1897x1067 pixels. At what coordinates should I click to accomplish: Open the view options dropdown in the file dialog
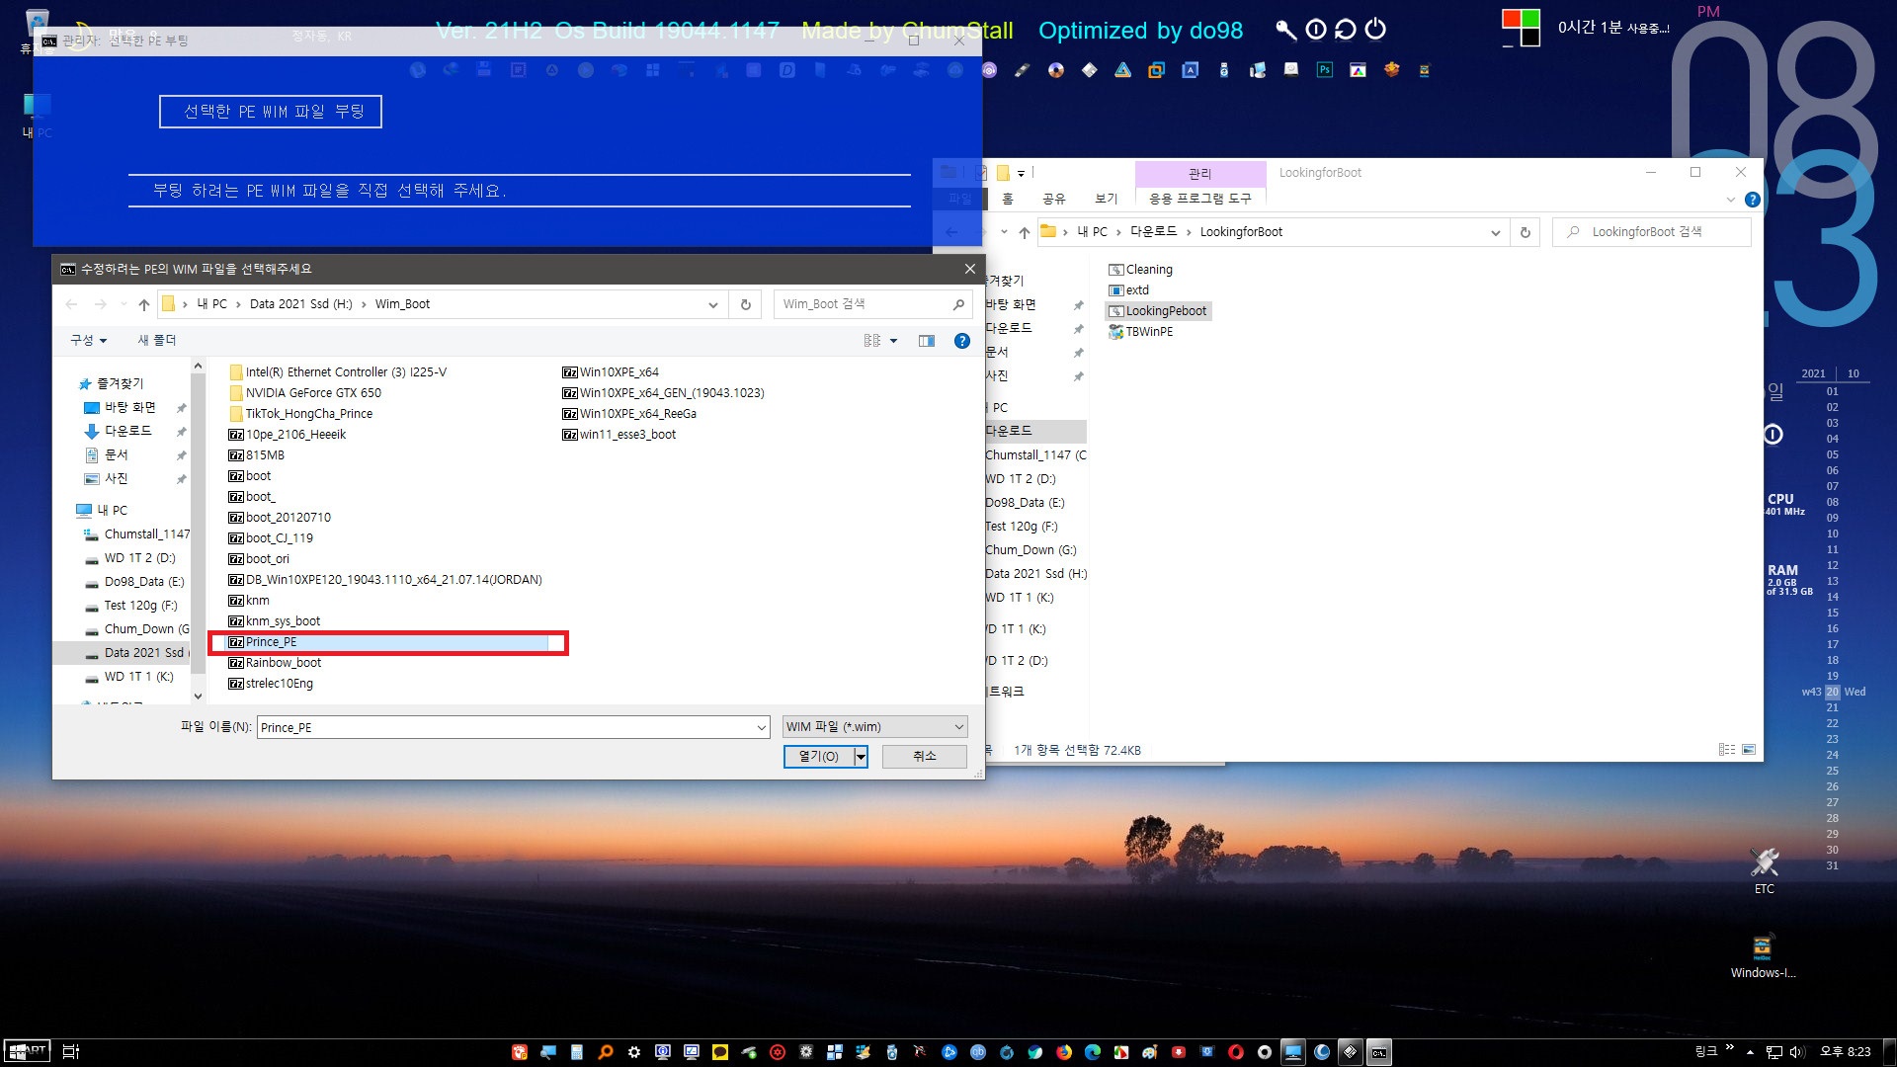(893, 341)
